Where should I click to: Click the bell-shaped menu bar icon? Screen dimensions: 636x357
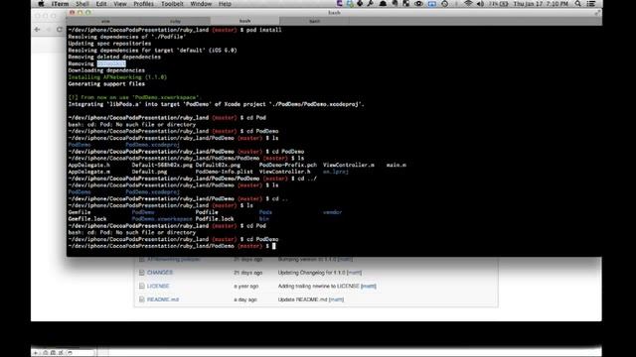383,4
